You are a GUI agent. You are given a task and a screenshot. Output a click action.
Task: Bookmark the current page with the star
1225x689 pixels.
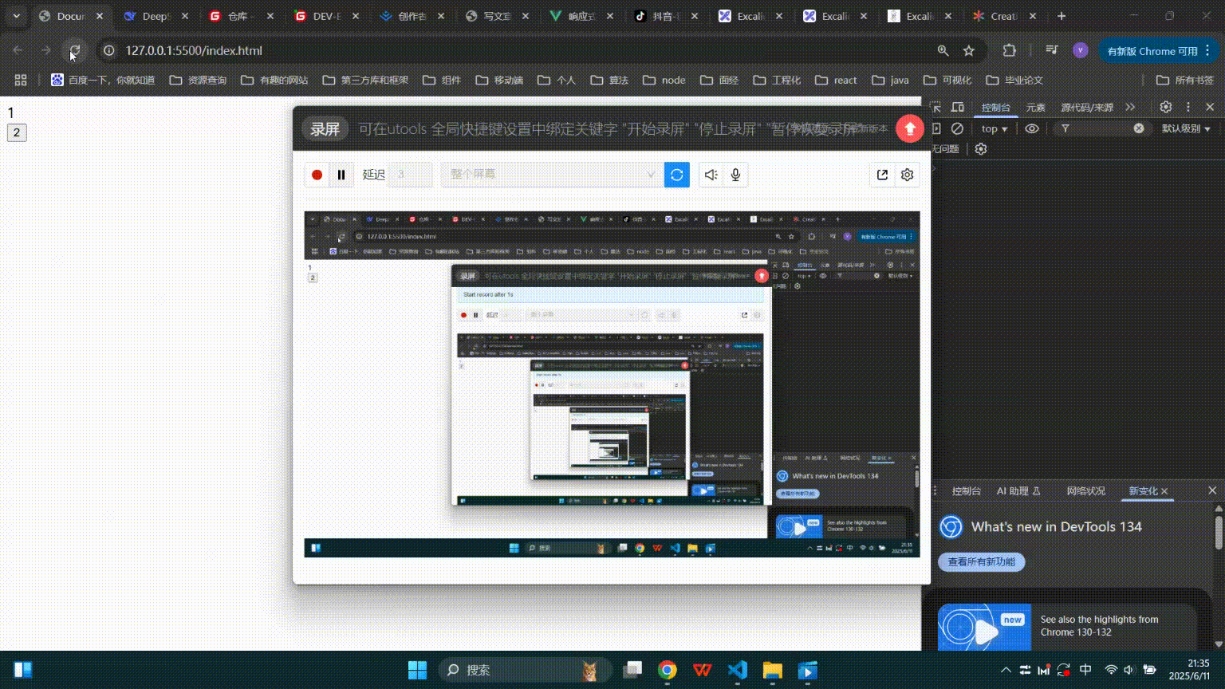pos(968,50)
